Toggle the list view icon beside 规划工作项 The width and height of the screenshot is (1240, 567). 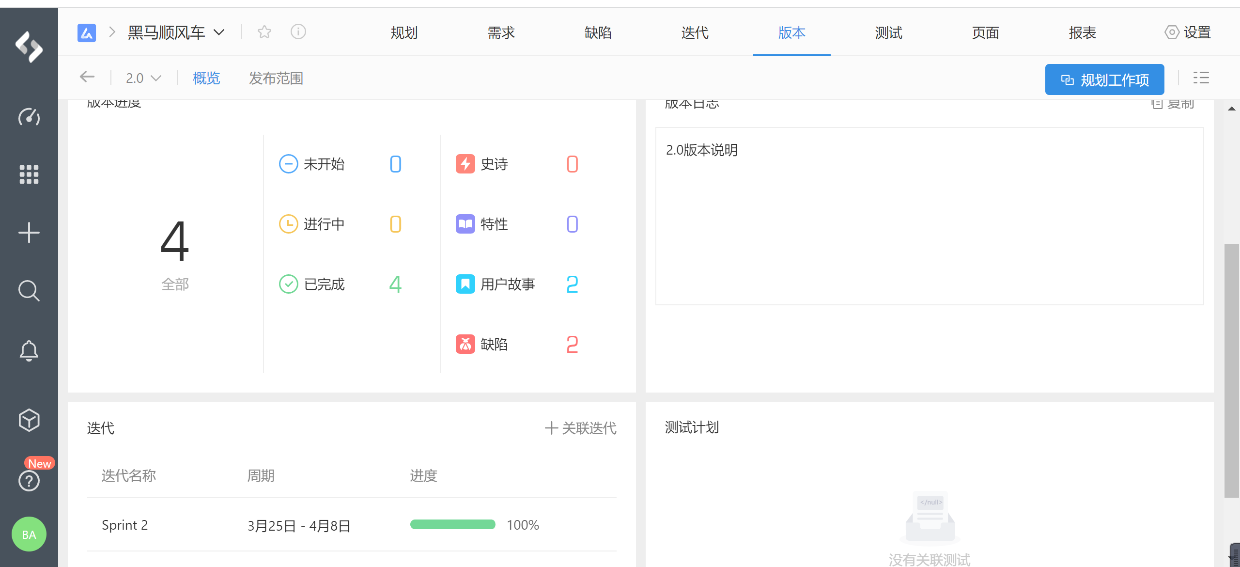(1201, 78)
